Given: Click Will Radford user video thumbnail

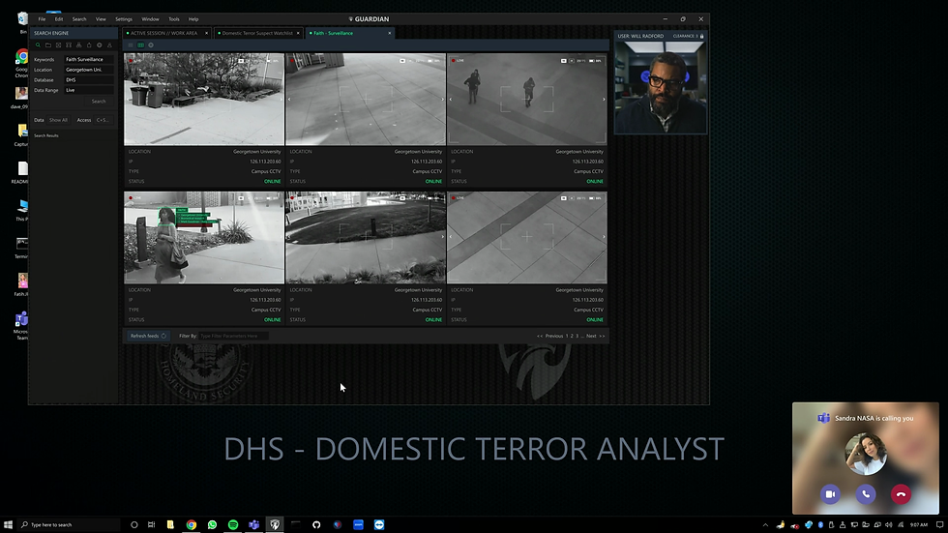Looking at the screenshot, I should 660,87.
